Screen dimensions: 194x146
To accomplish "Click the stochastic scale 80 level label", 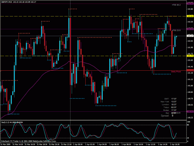I will (188, 125).
